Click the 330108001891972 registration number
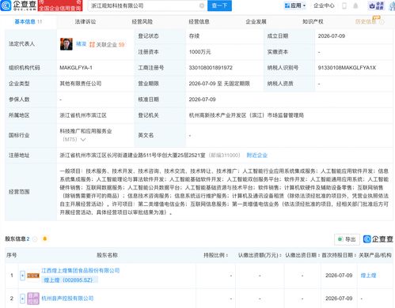This screenshot has height=308, width=395. coord(211,68)
